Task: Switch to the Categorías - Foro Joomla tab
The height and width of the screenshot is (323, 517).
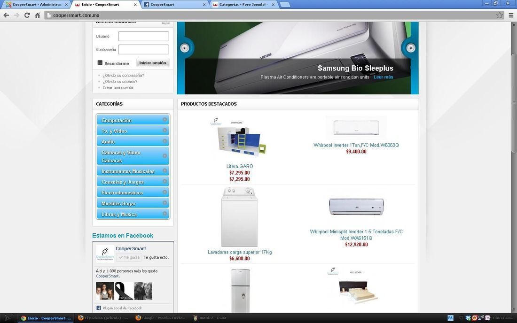Action: coord(243,5)
